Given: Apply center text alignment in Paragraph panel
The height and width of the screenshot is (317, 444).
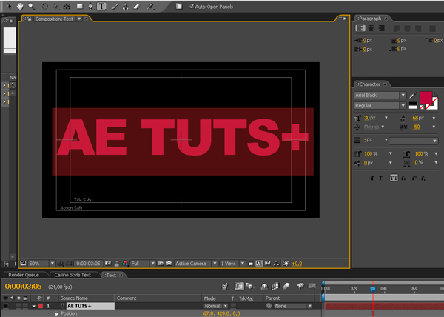Looking at the screenshot, I should tap(371, 28).
